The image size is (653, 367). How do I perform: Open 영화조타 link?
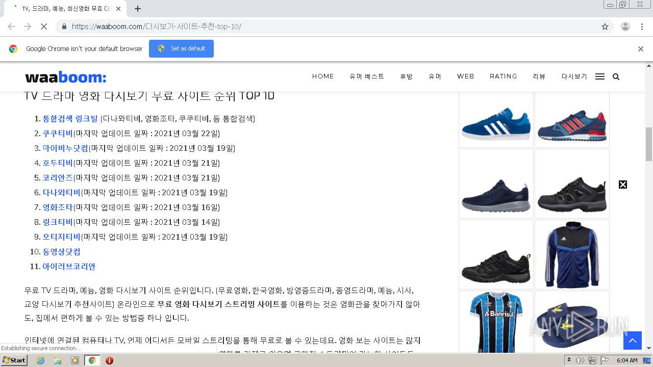tap(58, 207)
